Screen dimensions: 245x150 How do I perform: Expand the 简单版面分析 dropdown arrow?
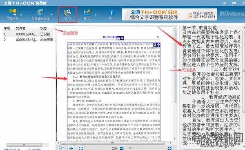[x=52, y=15]
